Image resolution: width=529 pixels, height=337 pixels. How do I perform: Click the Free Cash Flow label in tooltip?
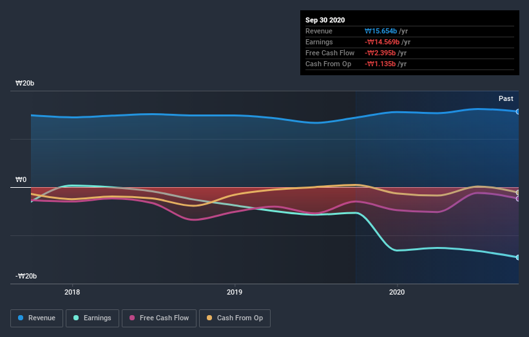click(x=330, y=53)
